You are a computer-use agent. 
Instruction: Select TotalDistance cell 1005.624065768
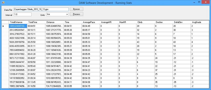[x=18, y=26]
